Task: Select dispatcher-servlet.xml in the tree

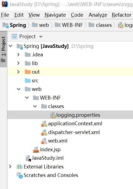Action: [74, 132]
